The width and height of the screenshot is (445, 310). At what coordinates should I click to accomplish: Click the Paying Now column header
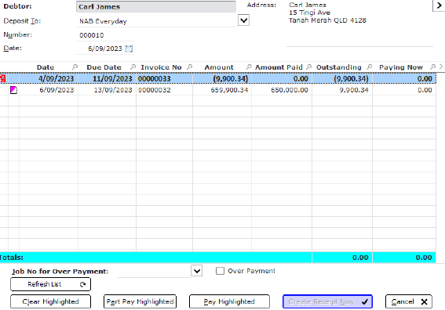401,67
